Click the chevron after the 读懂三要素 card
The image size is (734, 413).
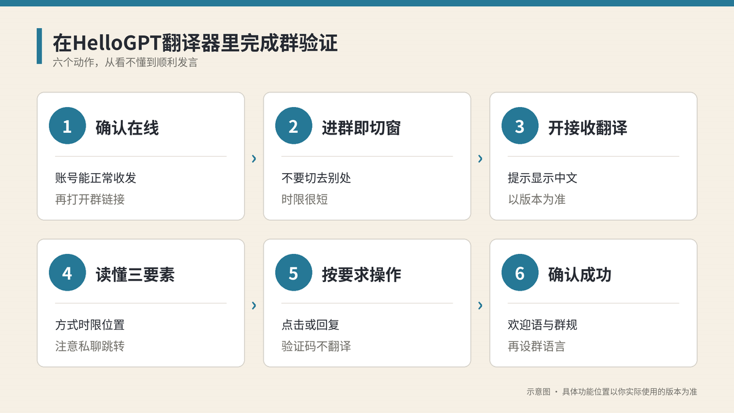[x=254, y=305]
